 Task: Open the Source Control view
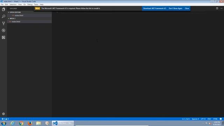3,23
